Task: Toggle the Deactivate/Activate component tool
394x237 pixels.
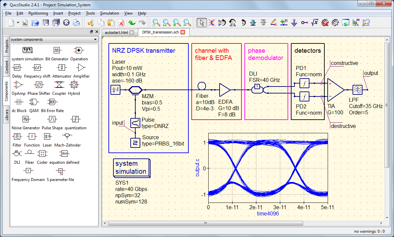Action: click(212, 23)
